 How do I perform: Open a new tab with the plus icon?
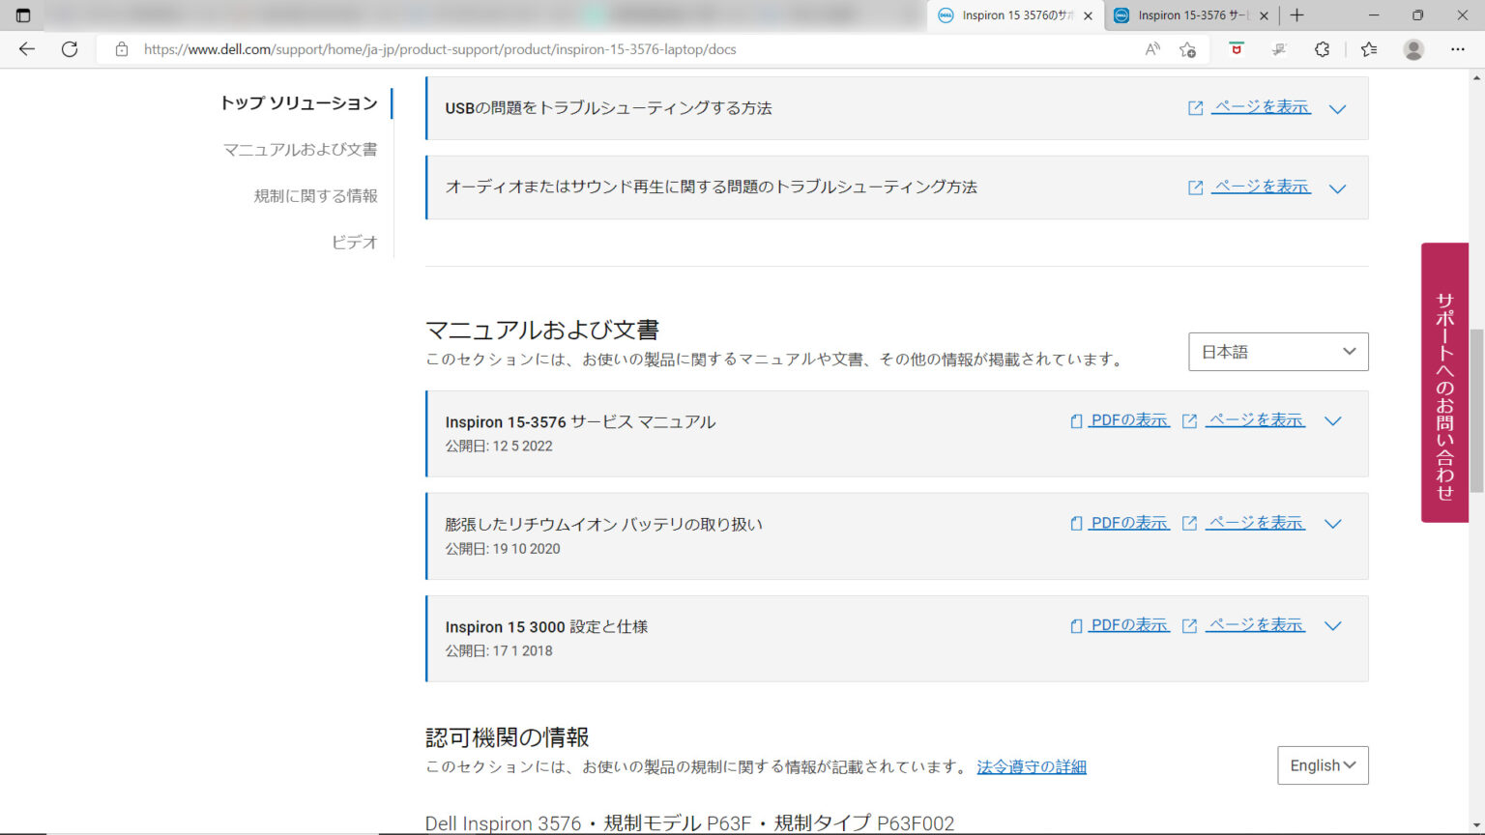point(1296,15)
